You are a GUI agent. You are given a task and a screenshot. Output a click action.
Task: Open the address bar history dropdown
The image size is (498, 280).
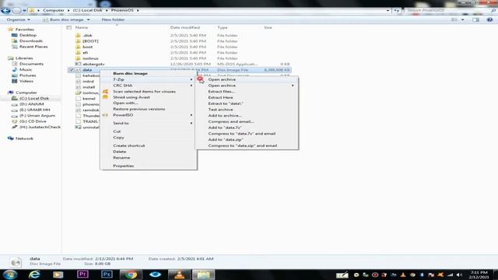(x=388, y=10)
